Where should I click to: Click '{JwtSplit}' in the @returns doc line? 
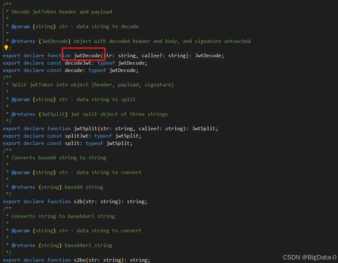click(x=53, y=114)
